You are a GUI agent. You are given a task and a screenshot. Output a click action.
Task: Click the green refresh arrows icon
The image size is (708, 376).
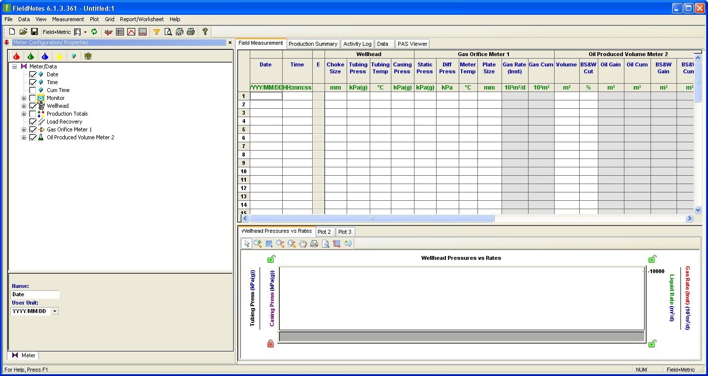pos(94,31)
